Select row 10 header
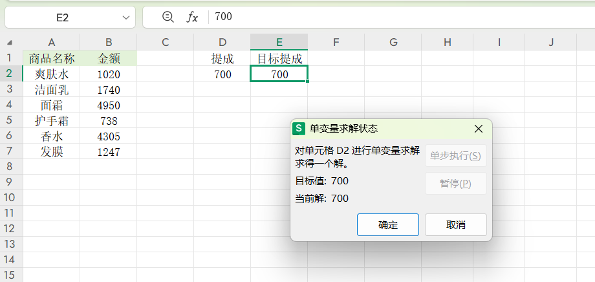595x282 pixels. tap(12, 198)
